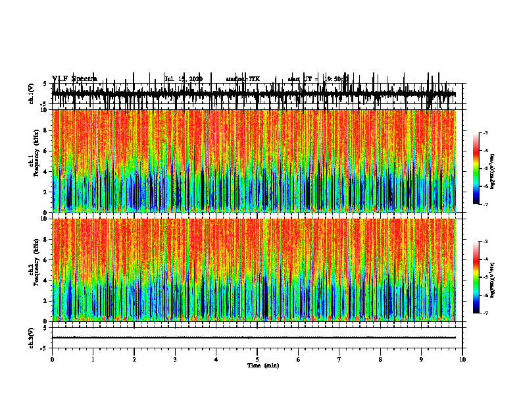Click the ch.3 flat voltage trace panel
521x403 pixels.
coord(257,338)
